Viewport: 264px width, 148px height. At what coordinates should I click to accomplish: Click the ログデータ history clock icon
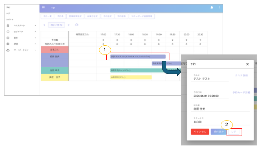coord(8,32)
